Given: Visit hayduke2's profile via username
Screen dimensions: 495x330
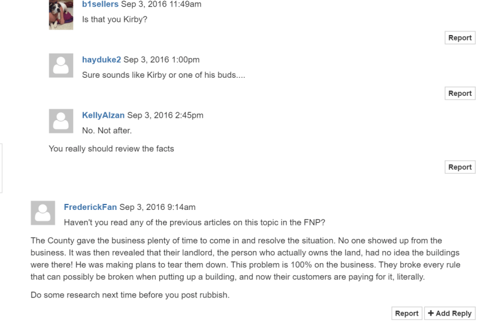Looking at the screenshot, I should click(101, 60).
